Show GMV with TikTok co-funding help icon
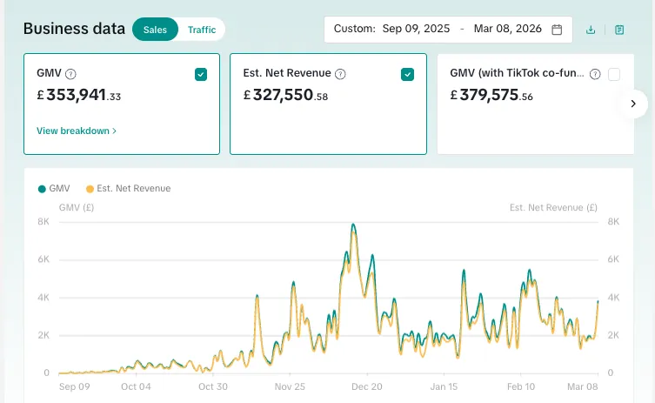Screen dimensions: 655x403 (595, 74)
